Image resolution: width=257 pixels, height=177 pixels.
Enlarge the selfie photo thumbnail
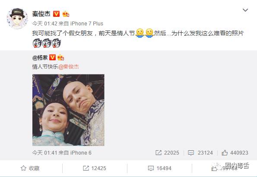68,110
